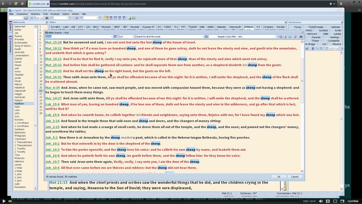Image resolution: width=362 pixels, height=204 pixels.
Task: Select the default window layout icon
Action: tap(106, 18)
